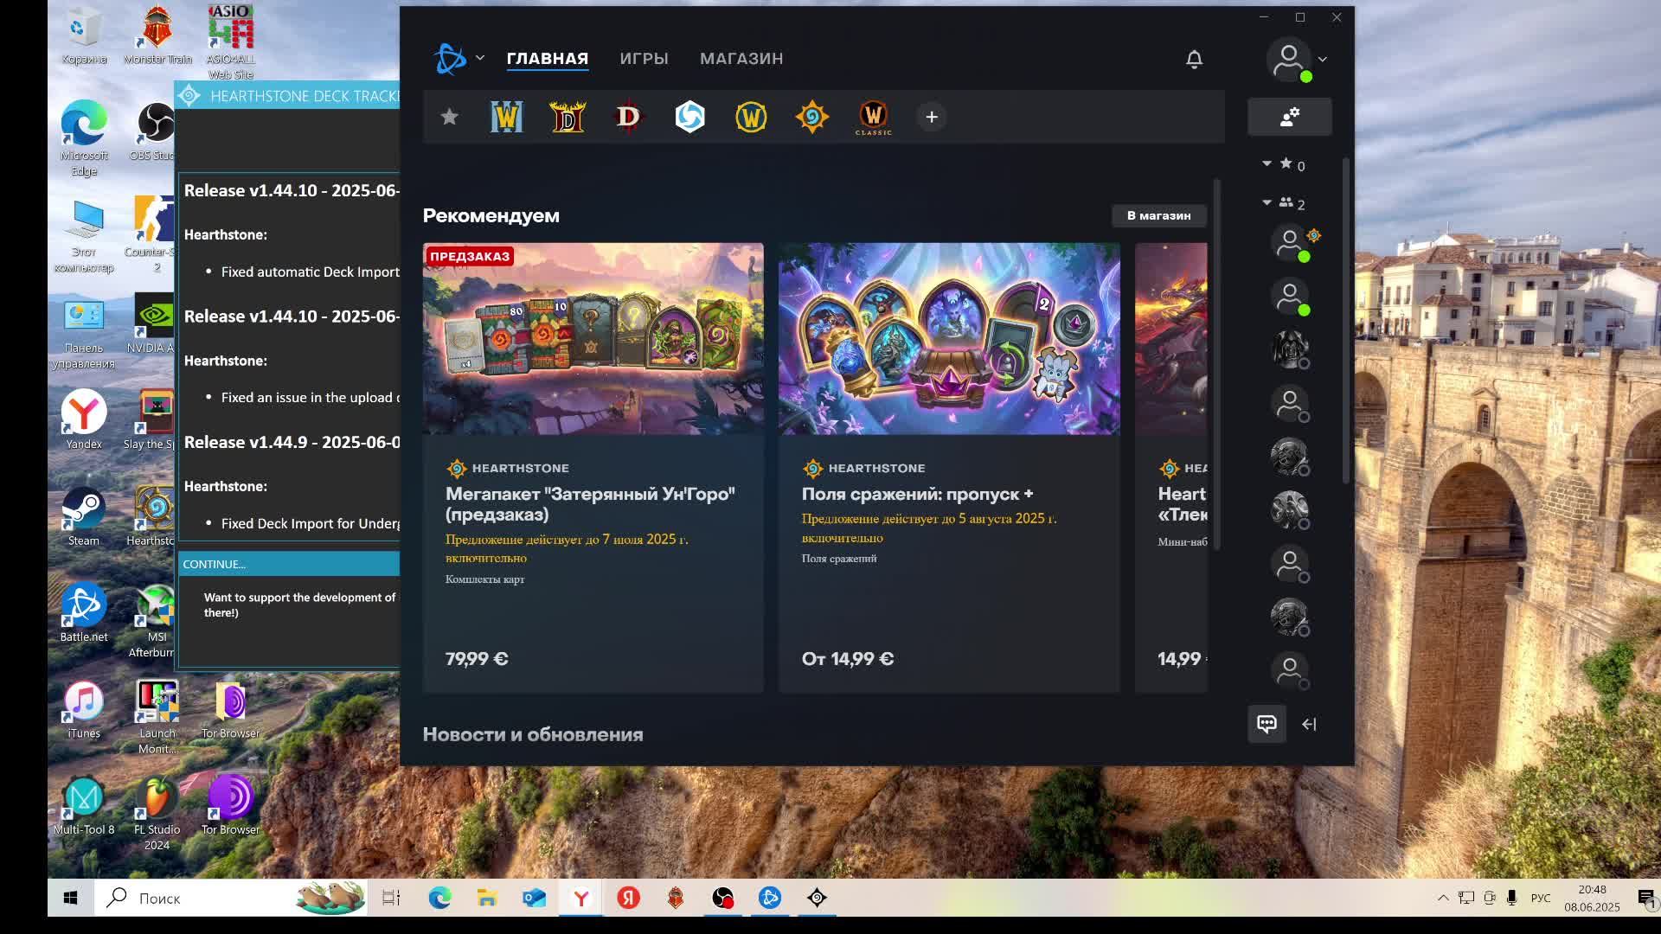The image size is (1661, 934).
Task: Select Heroes of the Storm icon
Action: pos(689,117)
